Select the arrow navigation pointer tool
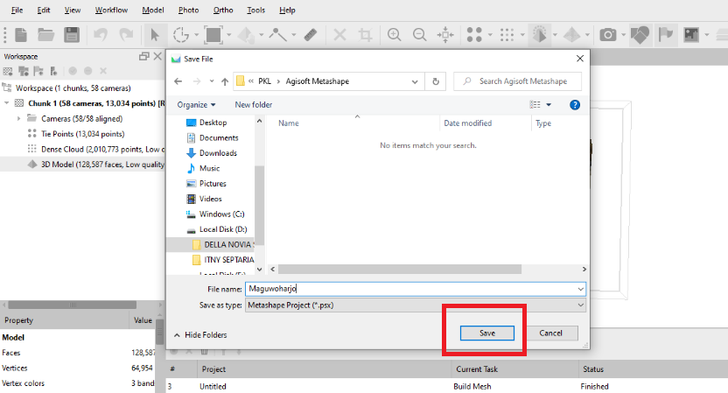Image resolution: width=728 pixels, height=393 pixels. 154,35
